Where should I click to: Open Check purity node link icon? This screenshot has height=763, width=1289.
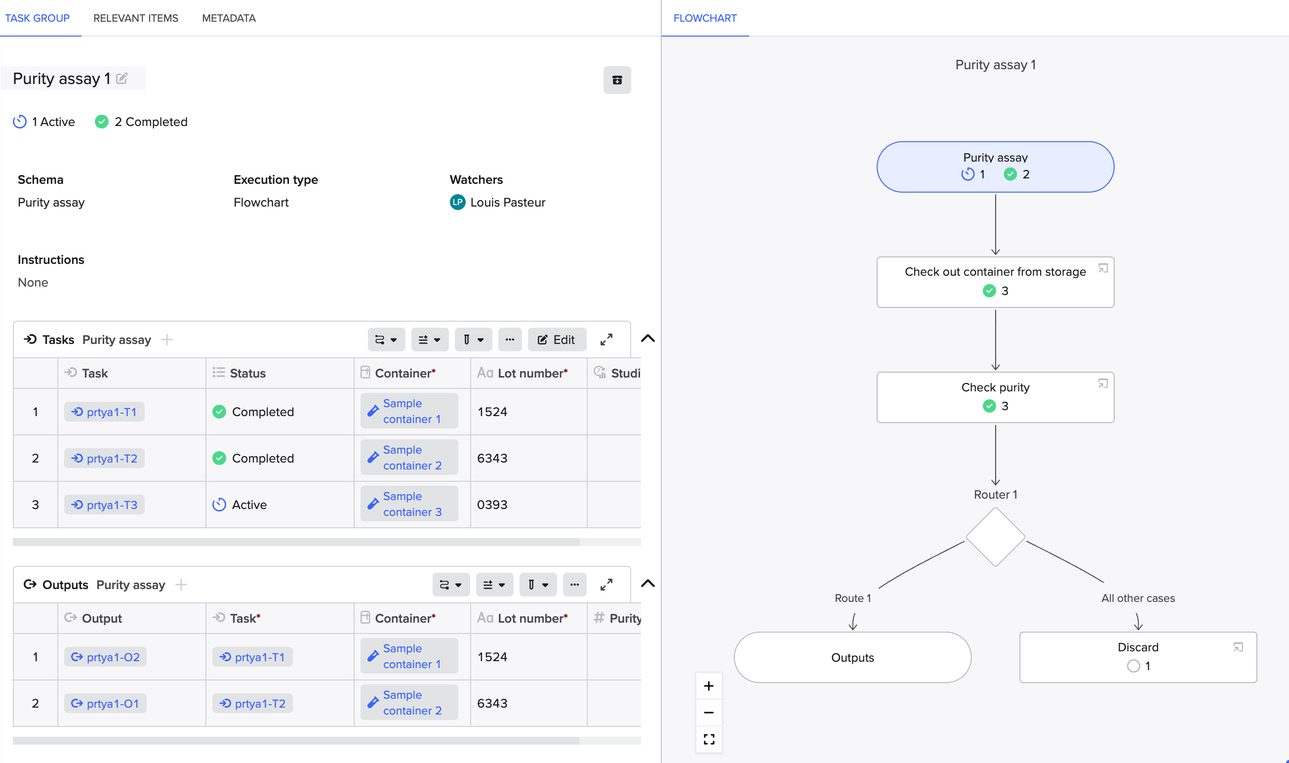(1102, 383)
